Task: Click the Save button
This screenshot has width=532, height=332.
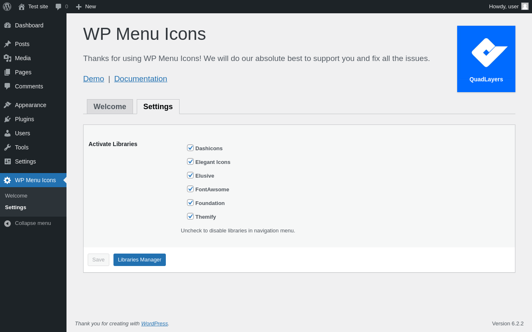Action: pyautogui.click(x=99, y=260)
